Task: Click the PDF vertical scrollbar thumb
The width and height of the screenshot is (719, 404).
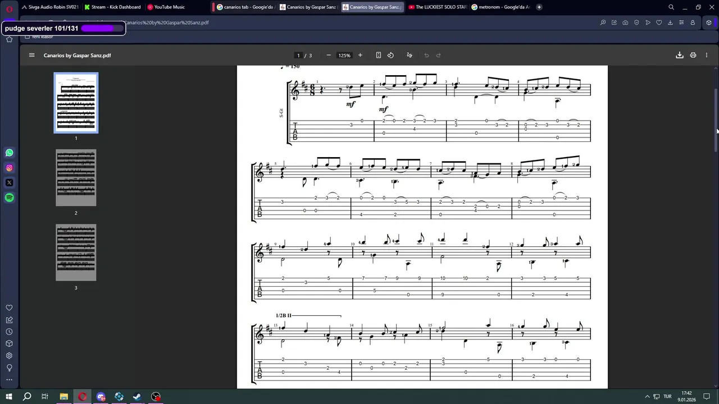Action: [716, 120]
